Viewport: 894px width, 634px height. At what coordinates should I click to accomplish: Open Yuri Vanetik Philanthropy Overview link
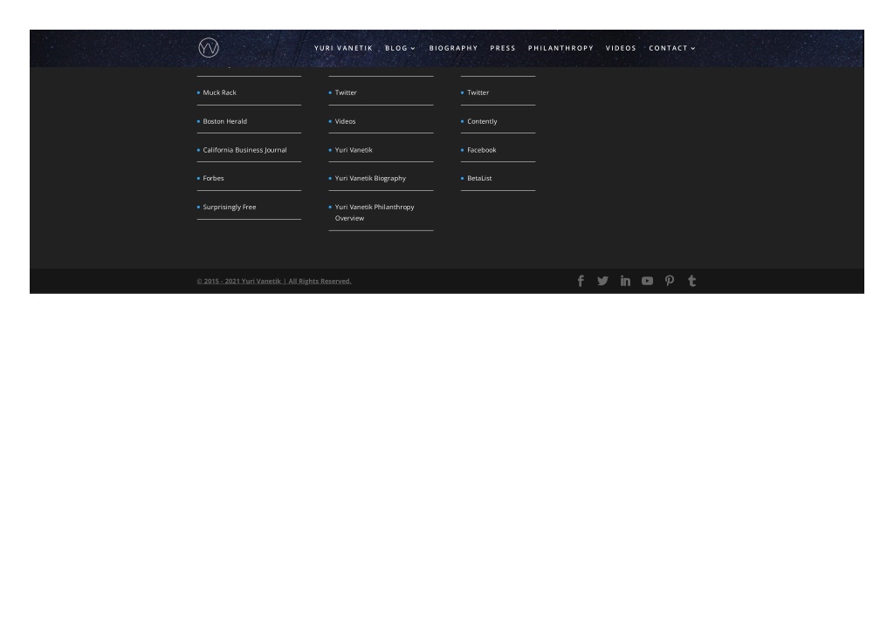(x=375, y=213)
